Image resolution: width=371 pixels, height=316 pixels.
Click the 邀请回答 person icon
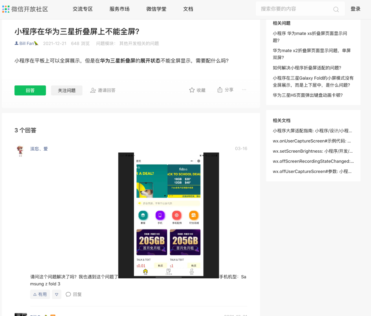[93, 90]
